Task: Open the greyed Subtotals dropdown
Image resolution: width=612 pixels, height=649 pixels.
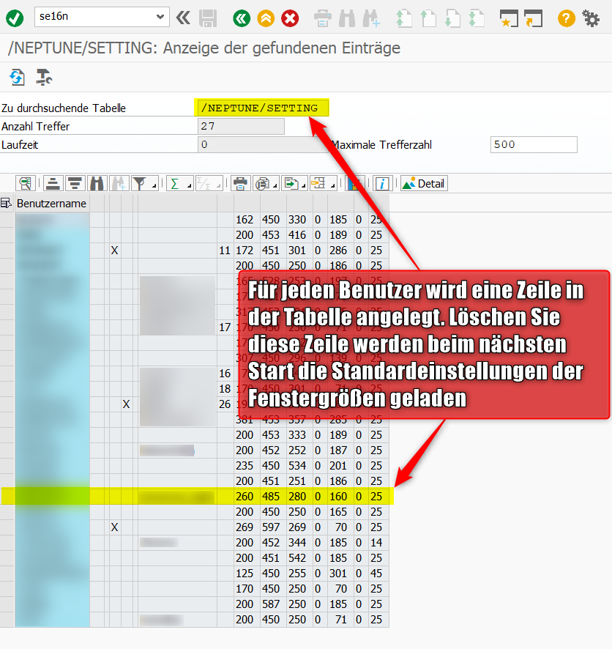Action: click(x=209, y=183)
